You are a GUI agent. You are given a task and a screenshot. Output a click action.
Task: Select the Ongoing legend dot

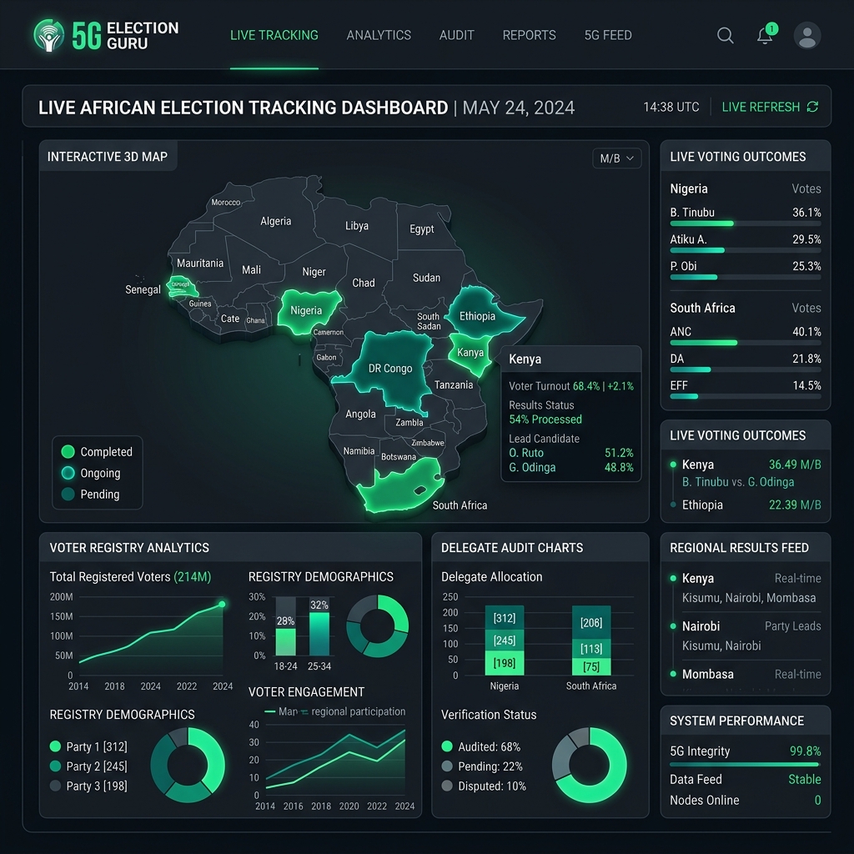coord(68,473)
